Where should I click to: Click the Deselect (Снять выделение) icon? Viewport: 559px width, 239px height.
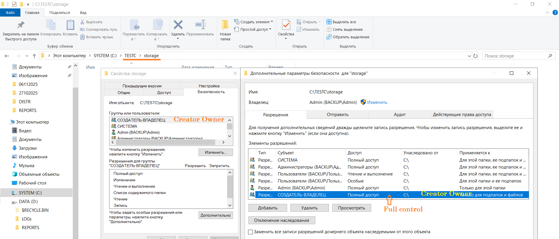click(329, 29)
